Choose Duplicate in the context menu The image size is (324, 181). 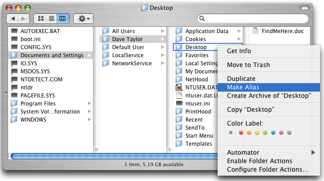pos(269,79)
